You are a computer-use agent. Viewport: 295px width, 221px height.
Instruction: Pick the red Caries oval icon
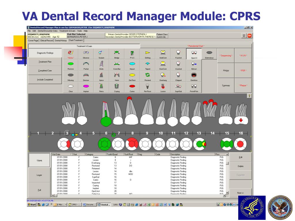(x=132, y=87)
